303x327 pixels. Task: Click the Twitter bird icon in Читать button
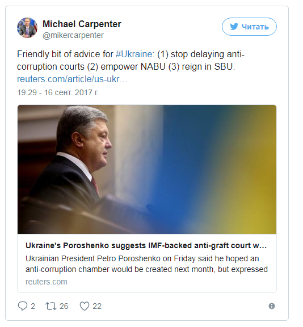point(234,27)
